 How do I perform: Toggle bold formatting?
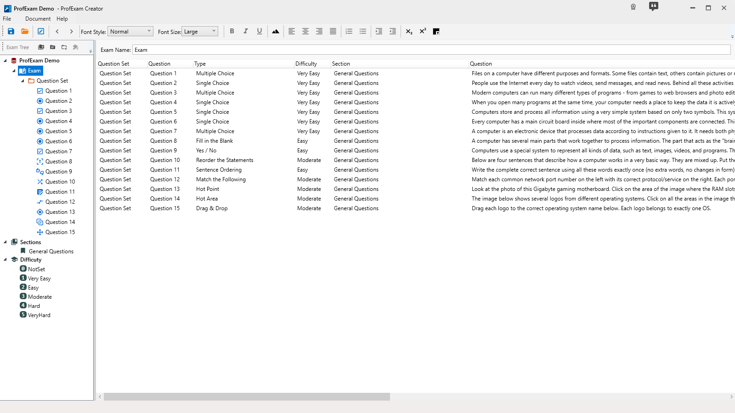(232, 31)
